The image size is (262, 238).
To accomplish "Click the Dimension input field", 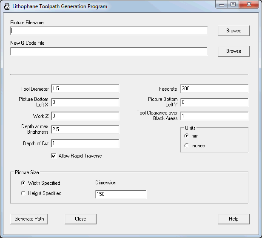I will [x=121, y=194].
